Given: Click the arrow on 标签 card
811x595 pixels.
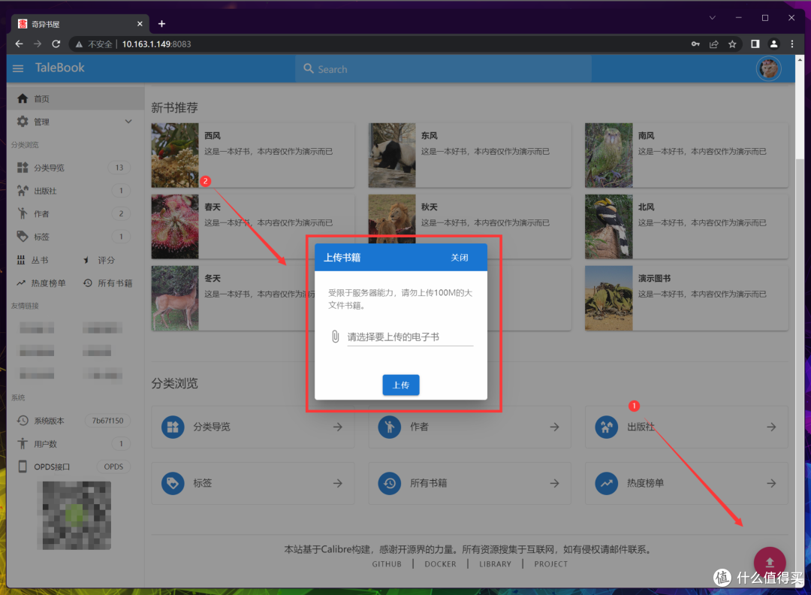Looking at the screenshot, I should point(338,483).
